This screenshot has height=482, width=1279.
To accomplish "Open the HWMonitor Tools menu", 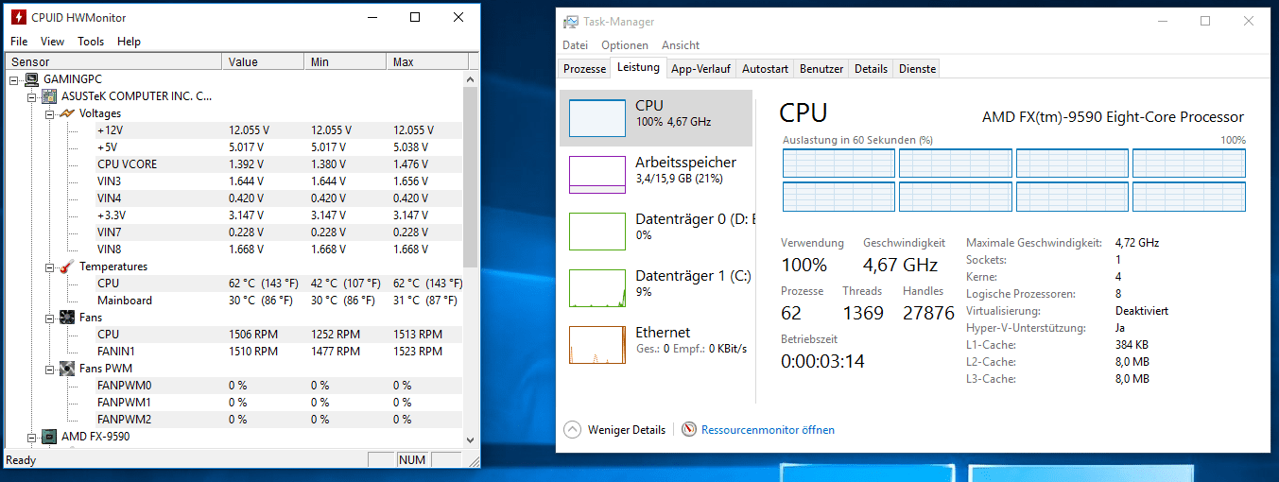I will (x=91, y=42).
